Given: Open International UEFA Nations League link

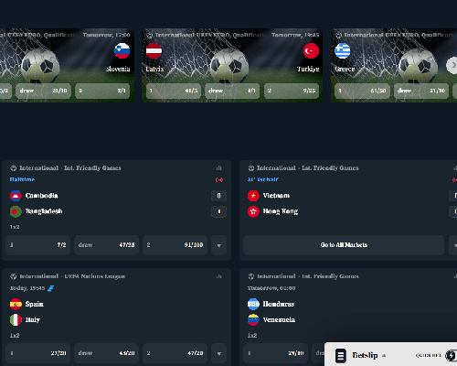Looking at the screenshot, I should 72,276.
